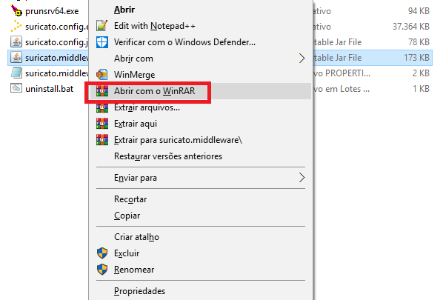
Task: Click the WinMerge icon
Action: coord(101,75)
